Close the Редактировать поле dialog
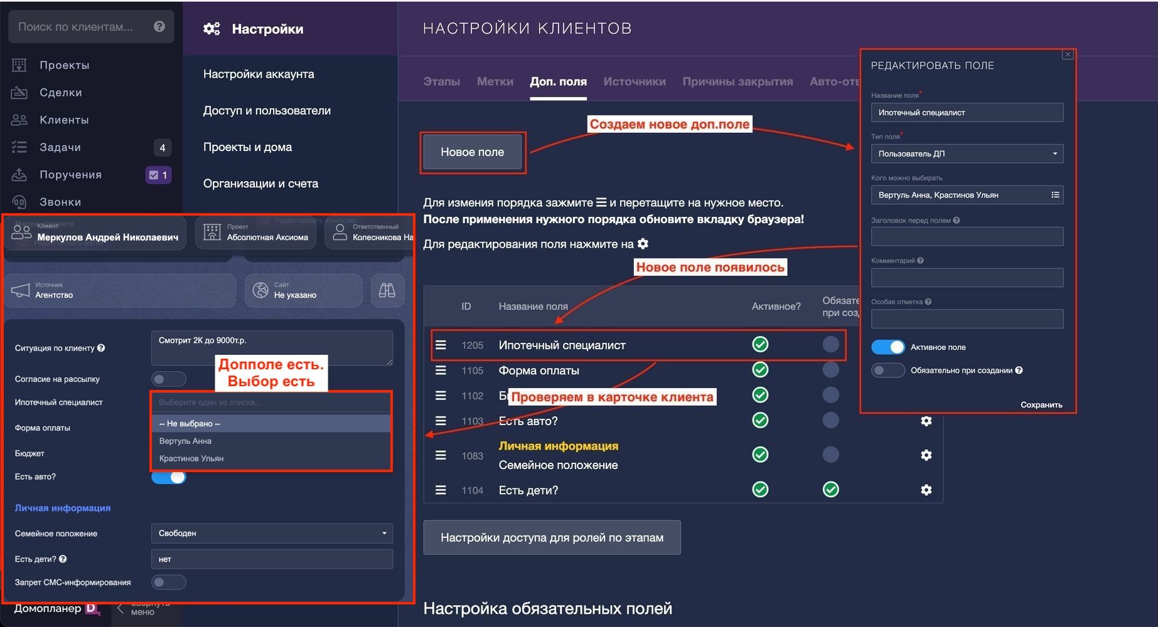1158x627 pixels. 1067,55
